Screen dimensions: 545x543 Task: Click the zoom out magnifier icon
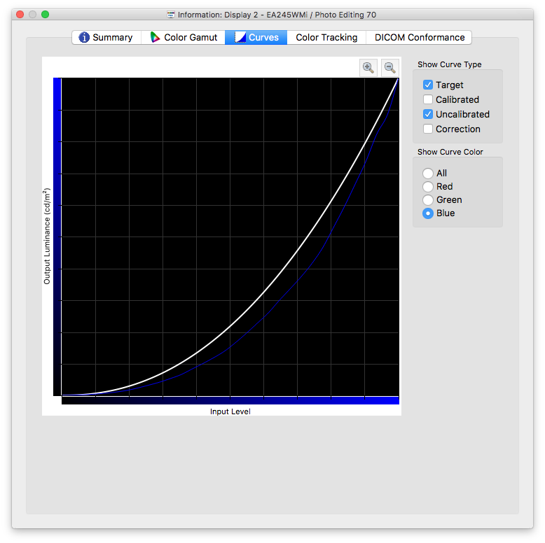tap(390, 67)
